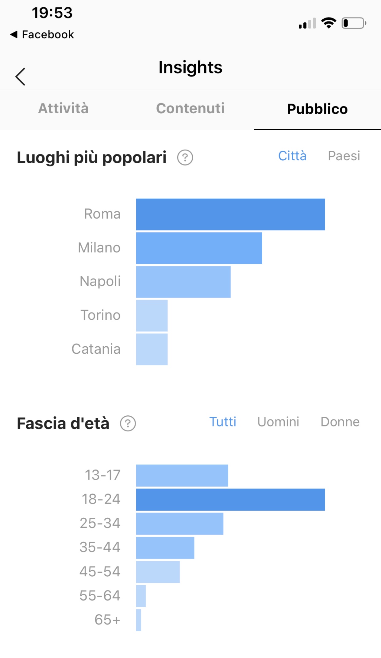Image resolution: width=381 pixels, height=658 pixels.
Task: Tap the Milano bar in the chart
Action: point(199,248)
